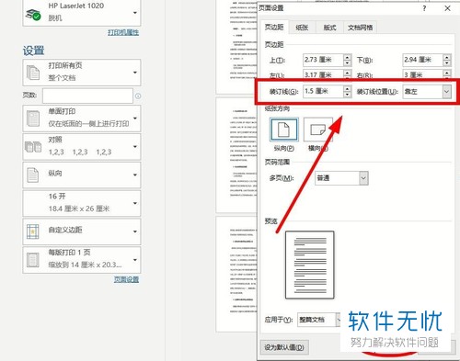Expand the 打印所有页 dropdown
The width and height of the screenshot is (460, 361).
click(82, 73)
